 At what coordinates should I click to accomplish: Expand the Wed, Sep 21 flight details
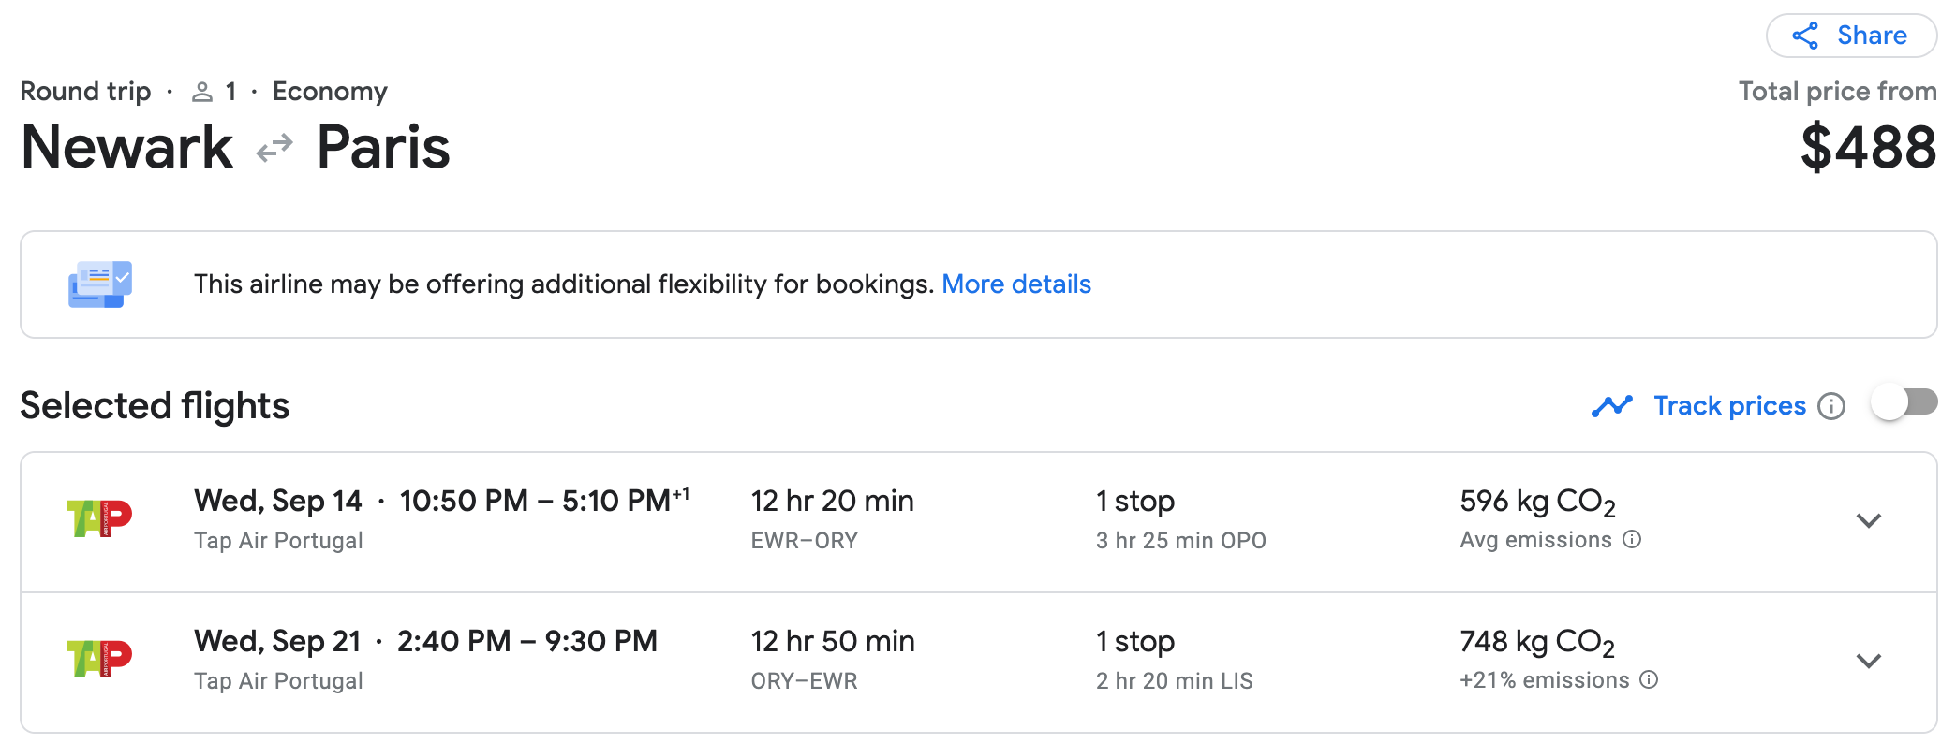click(1868, 662)
